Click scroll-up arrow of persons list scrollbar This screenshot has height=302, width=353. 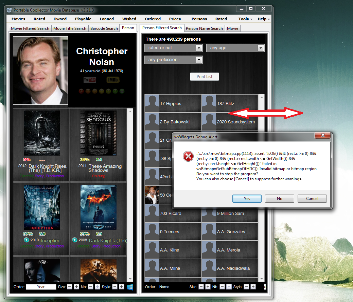point(262,97)
